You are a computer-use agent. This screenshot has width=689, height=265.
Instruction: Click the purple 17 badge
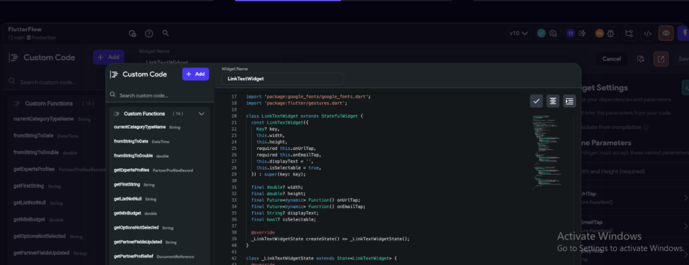(x=571, y=33)
